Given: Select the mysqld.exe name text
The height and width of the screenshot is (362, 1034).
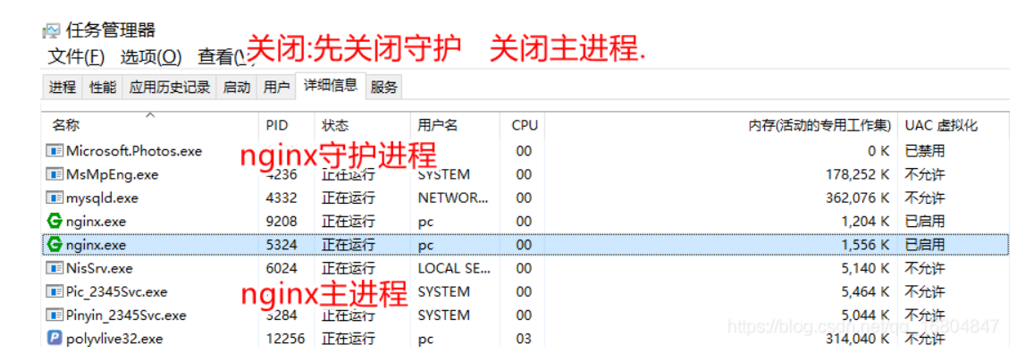Looking at the screenshot, I should (102, 198).
